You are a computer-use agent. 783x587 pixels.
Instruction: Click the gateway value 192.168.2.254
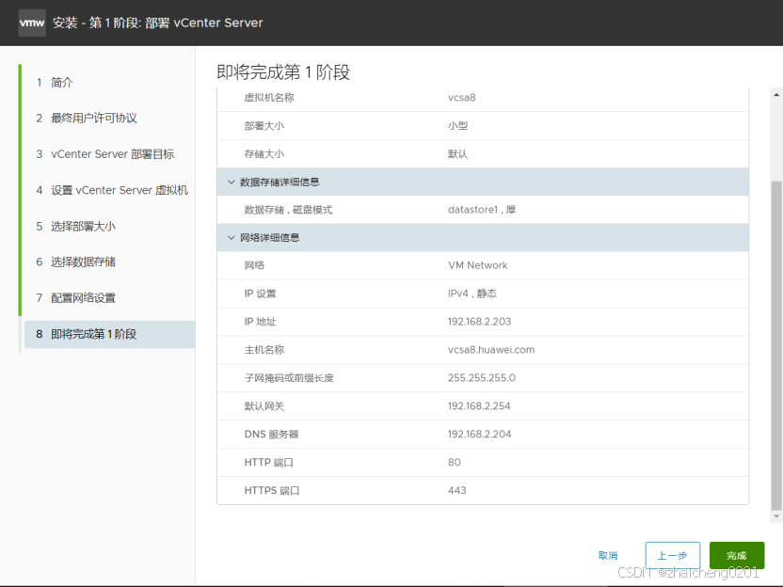pos(479,405)
